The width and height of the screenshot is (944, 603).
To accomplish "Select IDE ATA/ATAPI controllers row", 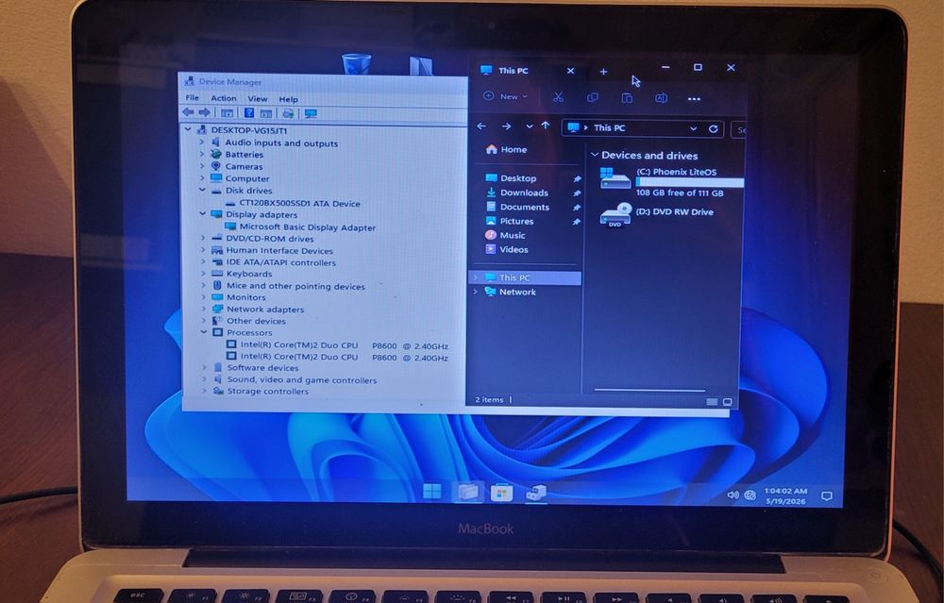I will [280, 262].
